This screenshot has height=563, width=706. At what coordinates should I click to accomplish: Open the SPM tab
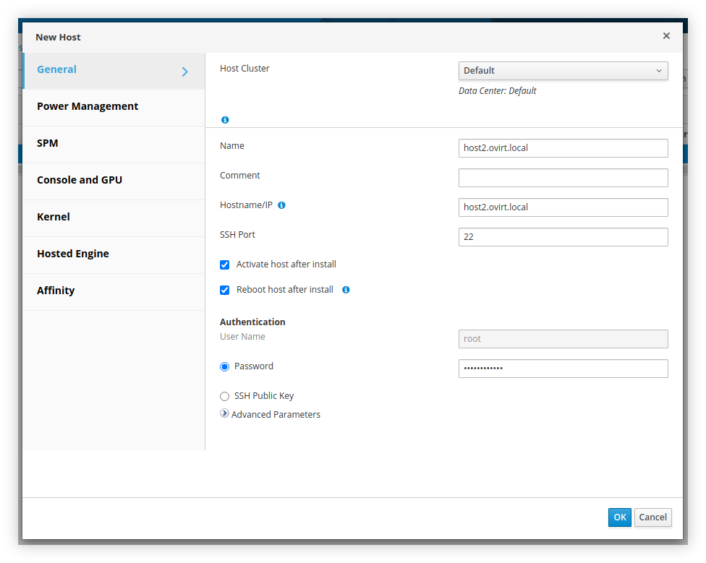click(x=48, y=143)
